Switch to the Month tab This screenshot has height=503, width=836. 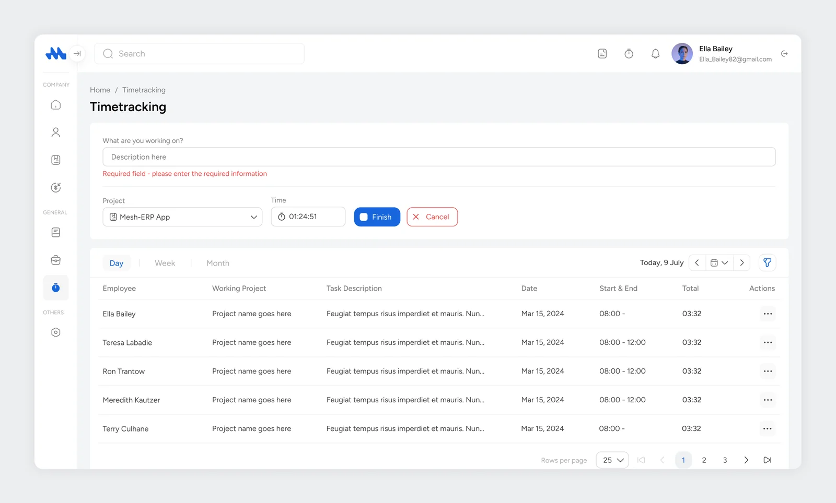218,263
